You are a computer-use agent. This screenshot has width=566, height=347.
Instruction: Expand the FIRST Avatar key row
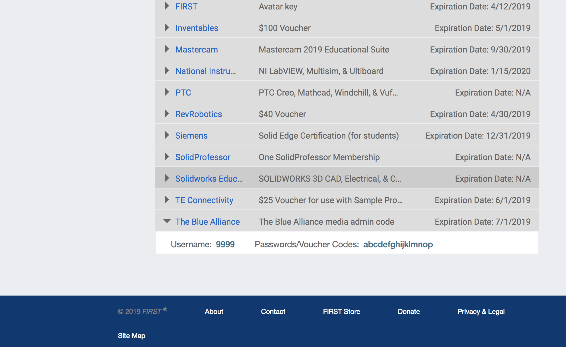point(166,6)
